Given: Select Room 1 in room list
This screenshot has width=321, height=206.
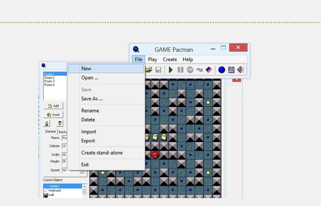Looking at the screenshot, I should pos(55,74).
